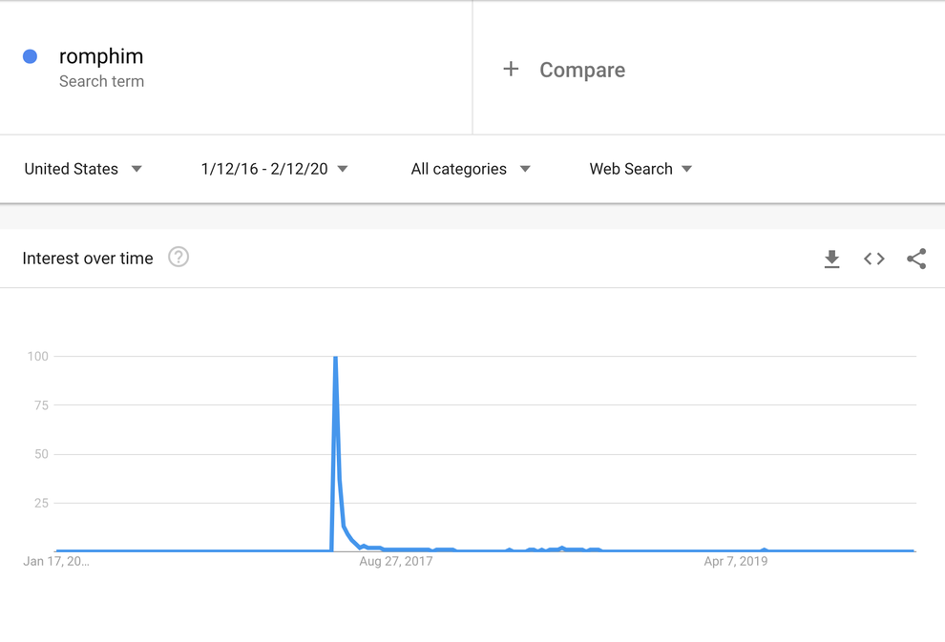Click the Jan 17 axis label
The image size is (945, 642).
56,561
